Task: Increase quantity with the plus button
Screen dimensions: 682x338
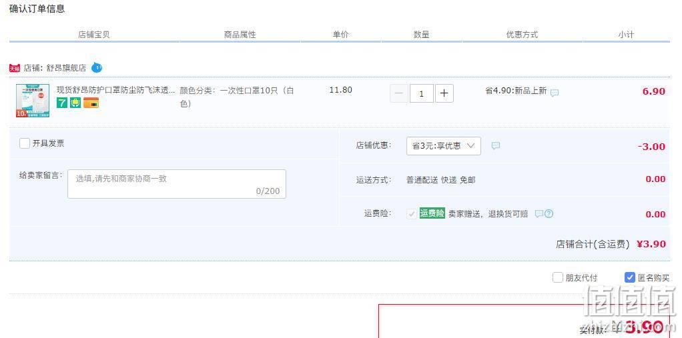Action: point(444,93)
